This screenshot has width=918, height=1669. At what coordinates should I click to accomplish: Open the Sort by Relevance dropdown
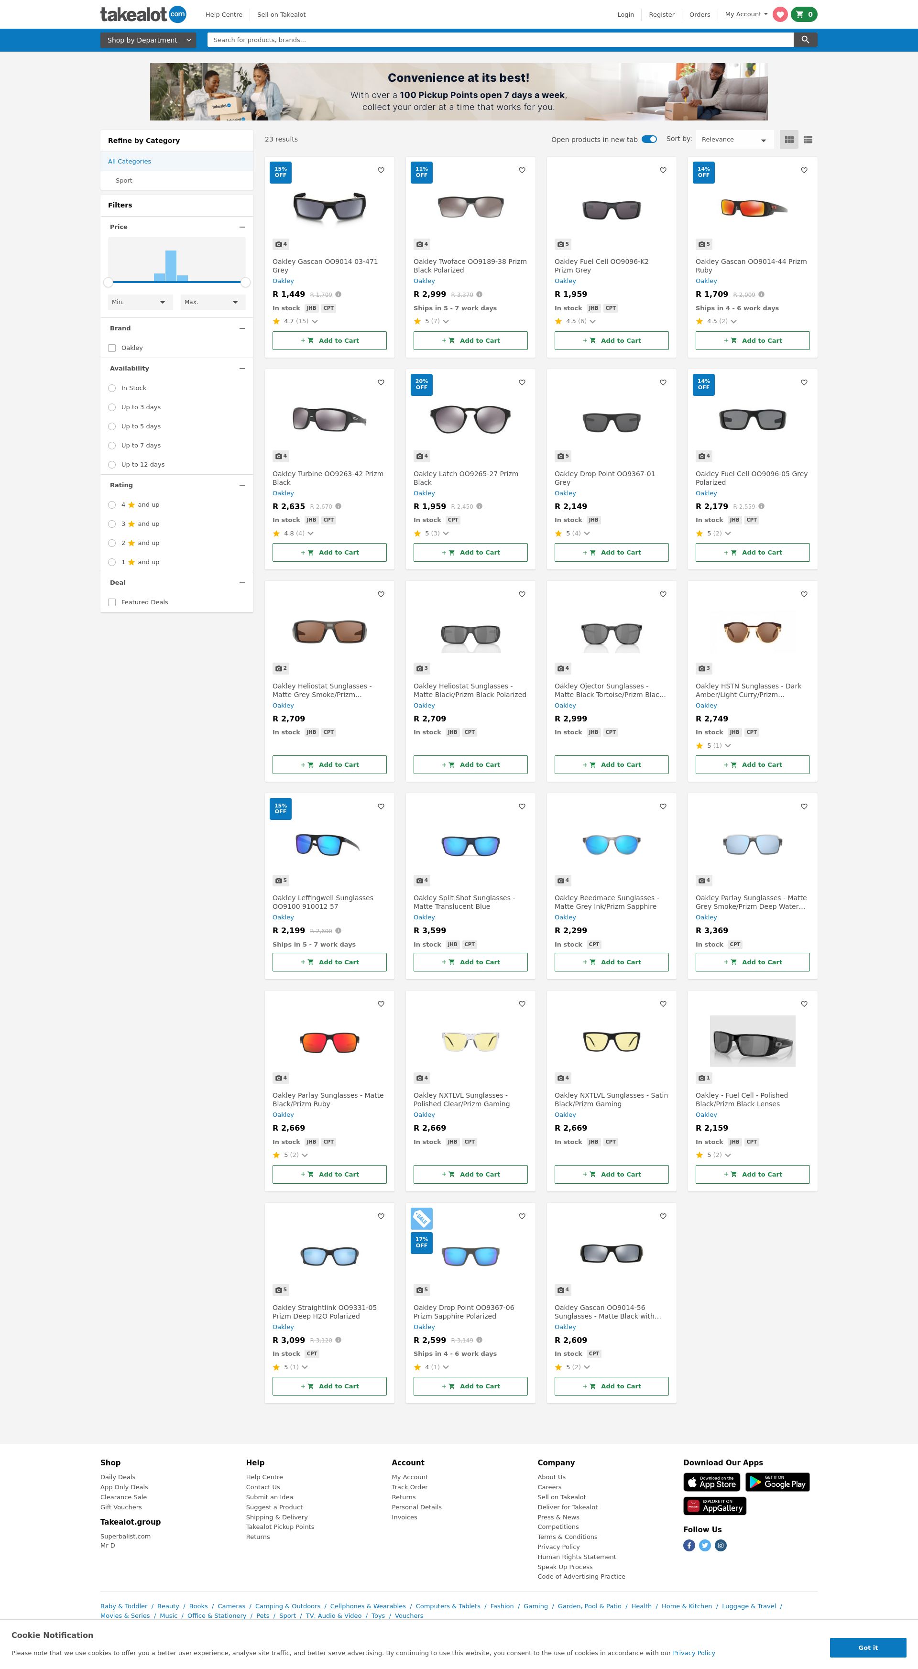point(735,139)
